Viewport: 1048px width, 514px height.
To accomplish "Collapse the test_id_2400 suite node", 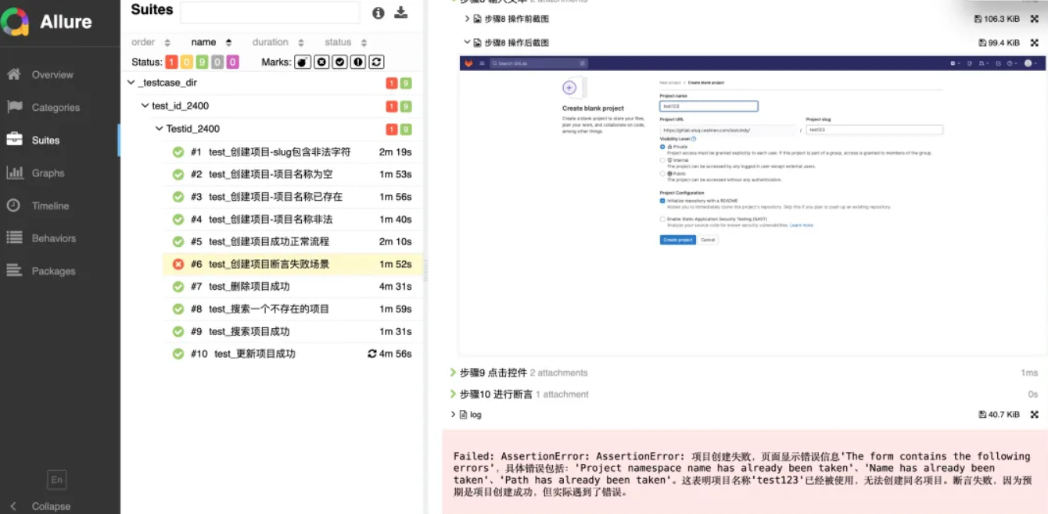I will pos(145,106).
